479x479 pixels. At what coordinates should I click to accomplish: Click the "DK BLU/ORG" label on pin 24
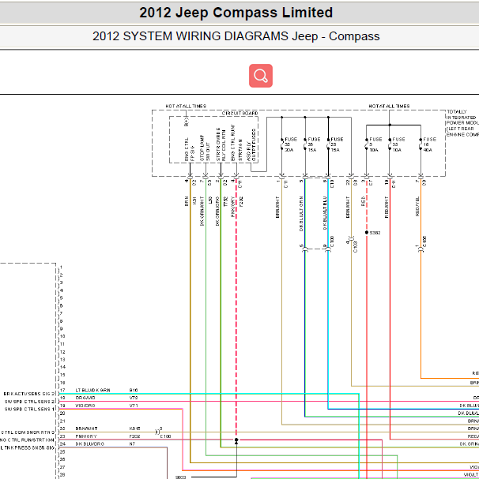tap(89, 443)
